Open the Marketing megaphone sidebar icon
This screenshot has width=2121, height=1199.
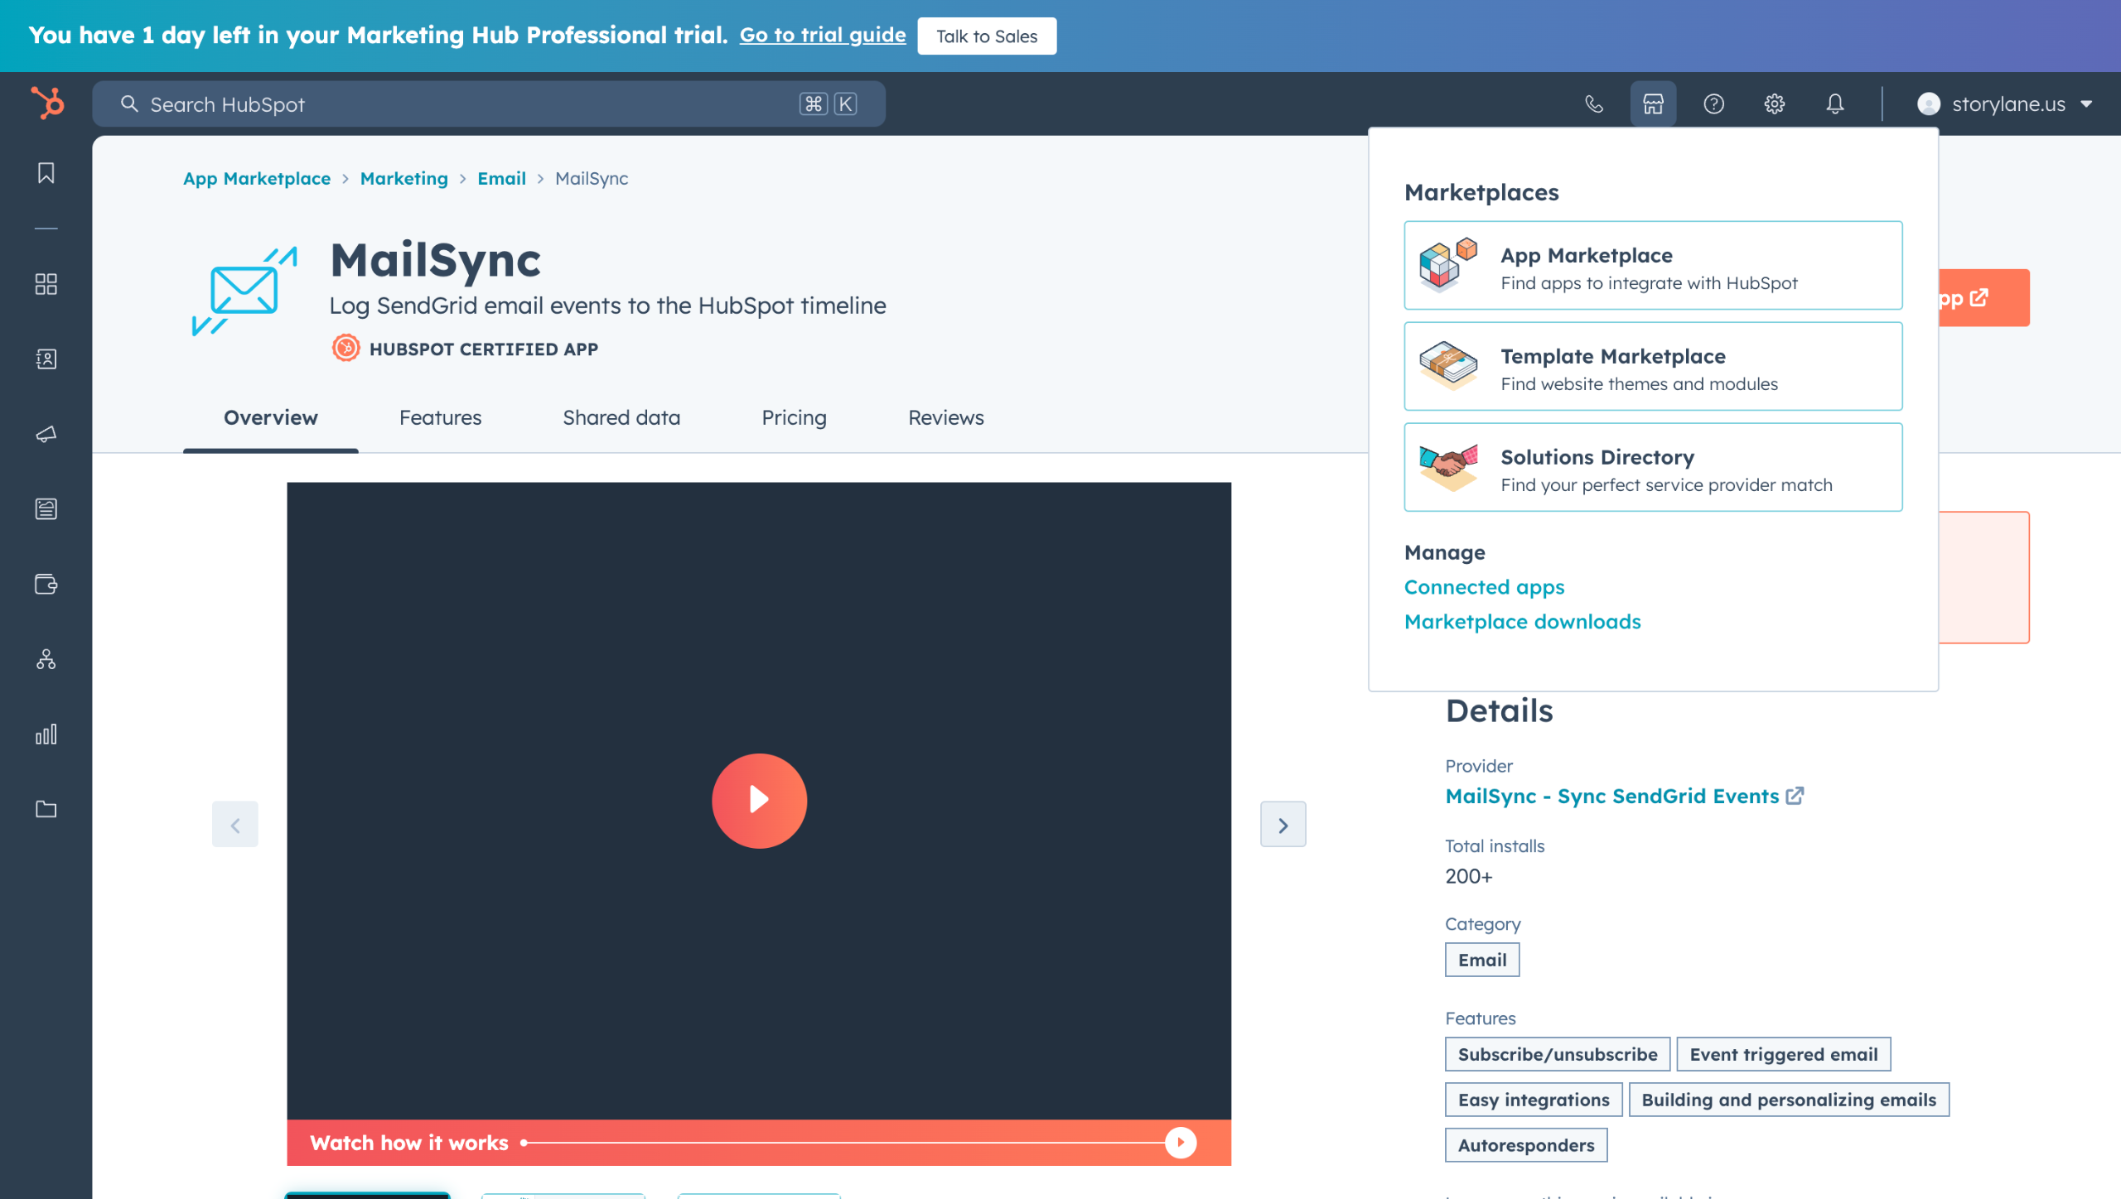[x=46, y=434]
